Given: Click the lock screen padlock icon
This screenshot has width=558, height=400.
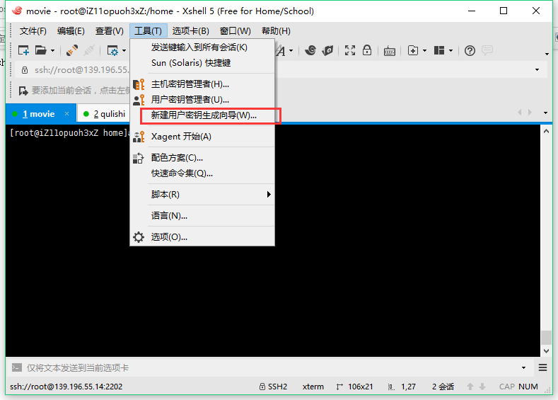Looking at the screenshot, I should coord(367,50).
